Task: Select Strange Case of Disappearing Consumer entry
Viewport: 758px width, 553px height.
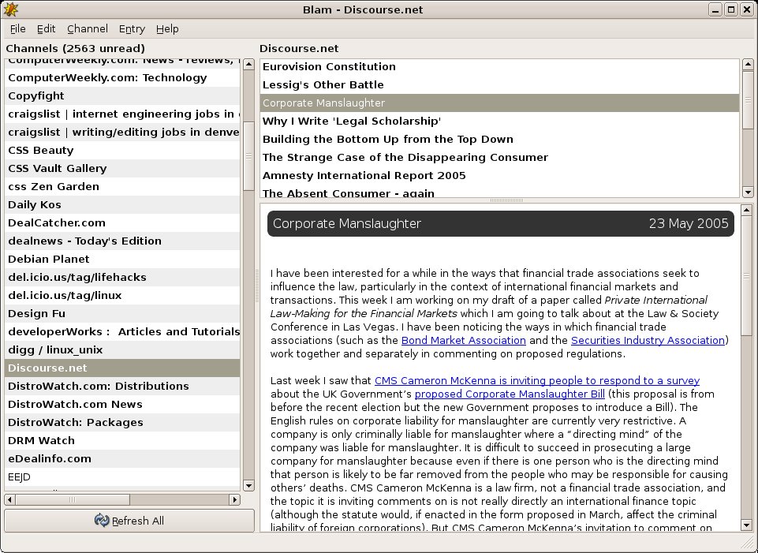Action: click(499, 157)
